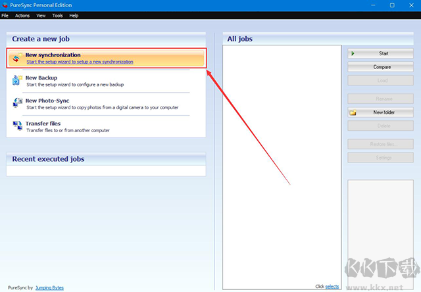Minimize the PureSync window
This screenshot has width=421, height=292.
373,5
